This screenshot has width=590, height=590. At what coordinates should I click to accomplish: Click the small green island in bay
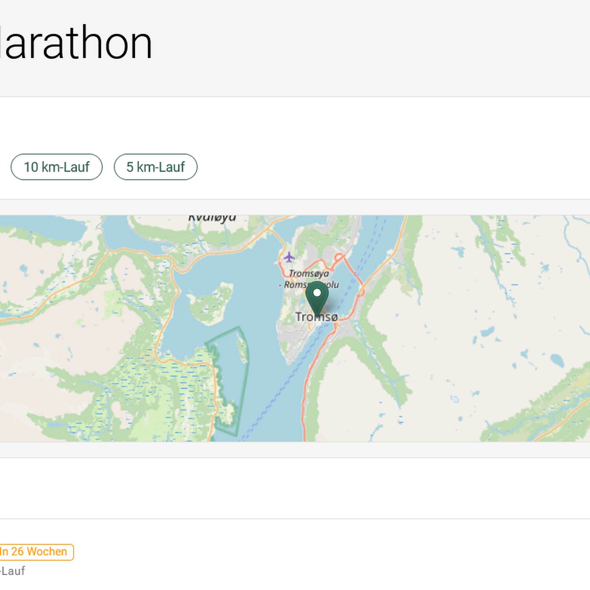(211, 304)
